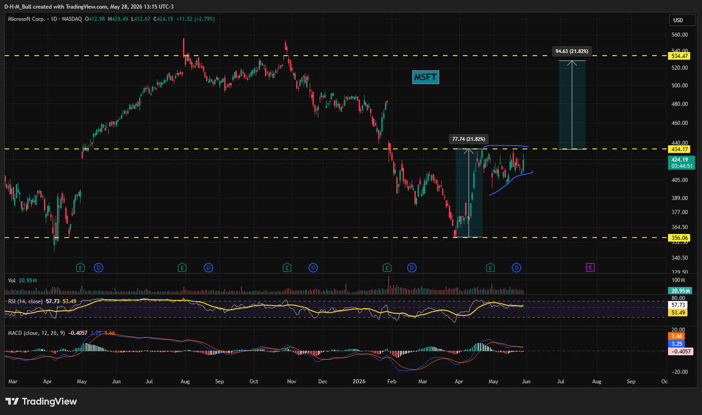The image size is (702, 415).
Task: Click the 405.00 price axis label
Action: point(679,180)
